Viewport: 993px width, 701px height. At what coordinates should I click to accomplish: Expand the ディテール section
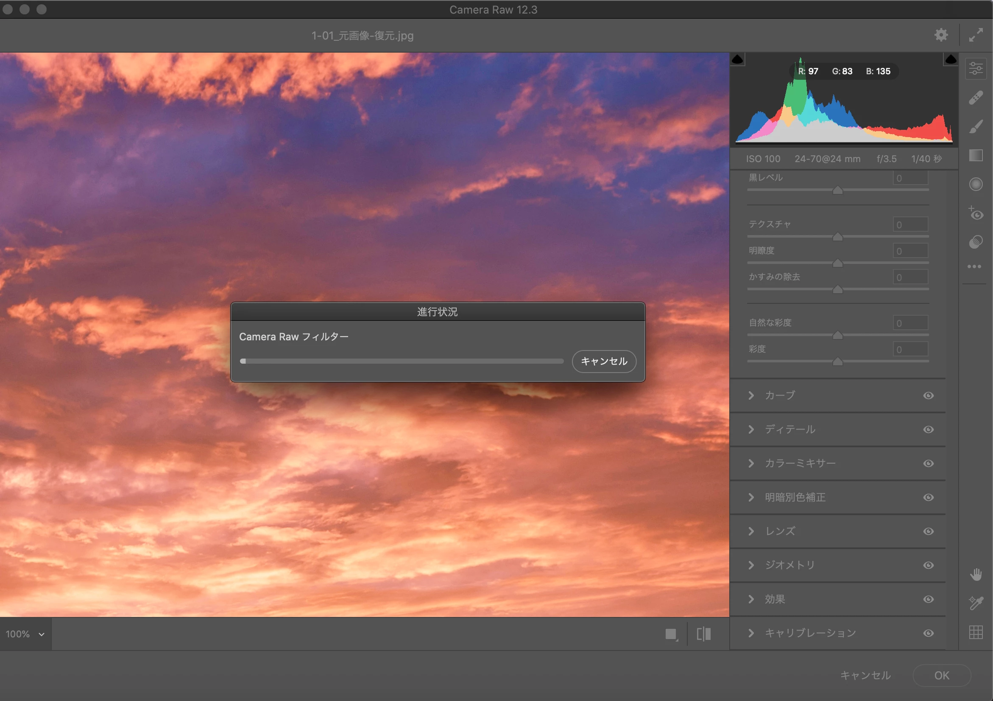pos(751,429)
